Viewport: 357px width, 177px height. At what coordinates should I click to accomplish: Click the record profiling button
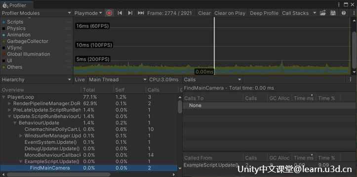point(109,13)
